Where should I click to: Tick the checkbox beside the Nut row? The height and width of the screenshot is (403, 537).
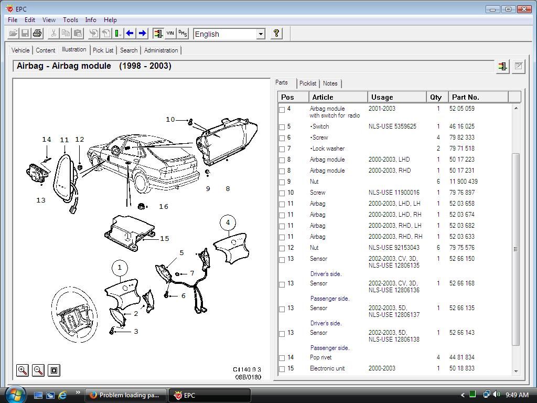pyautogui.click(x=282, y=182)
